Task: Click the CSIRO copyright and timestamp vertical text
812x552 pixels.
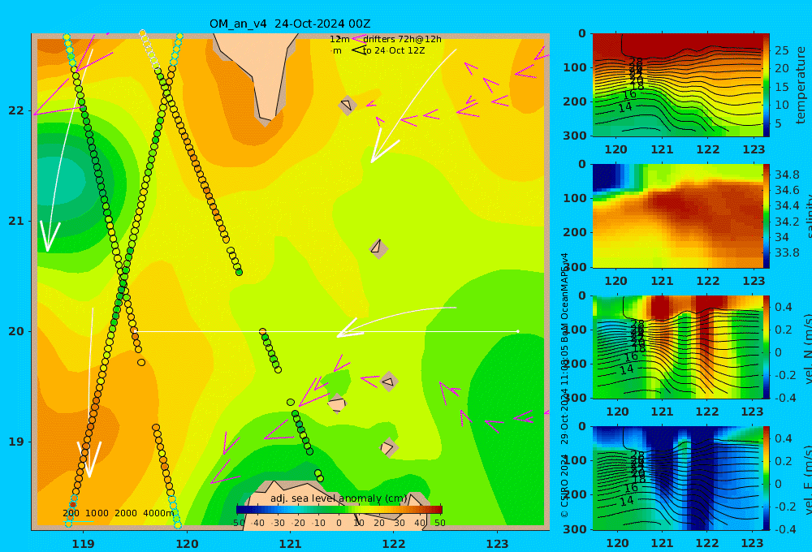Action: coord(564,386)
